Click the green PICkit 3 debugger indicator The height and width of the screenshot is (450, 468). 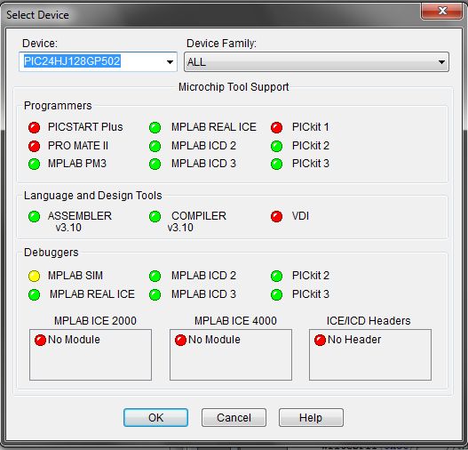(277, 294)
